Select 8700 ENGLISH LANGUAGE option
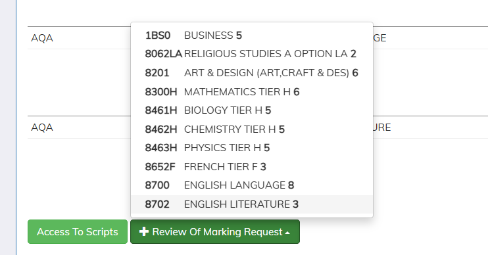 [252, 185]
